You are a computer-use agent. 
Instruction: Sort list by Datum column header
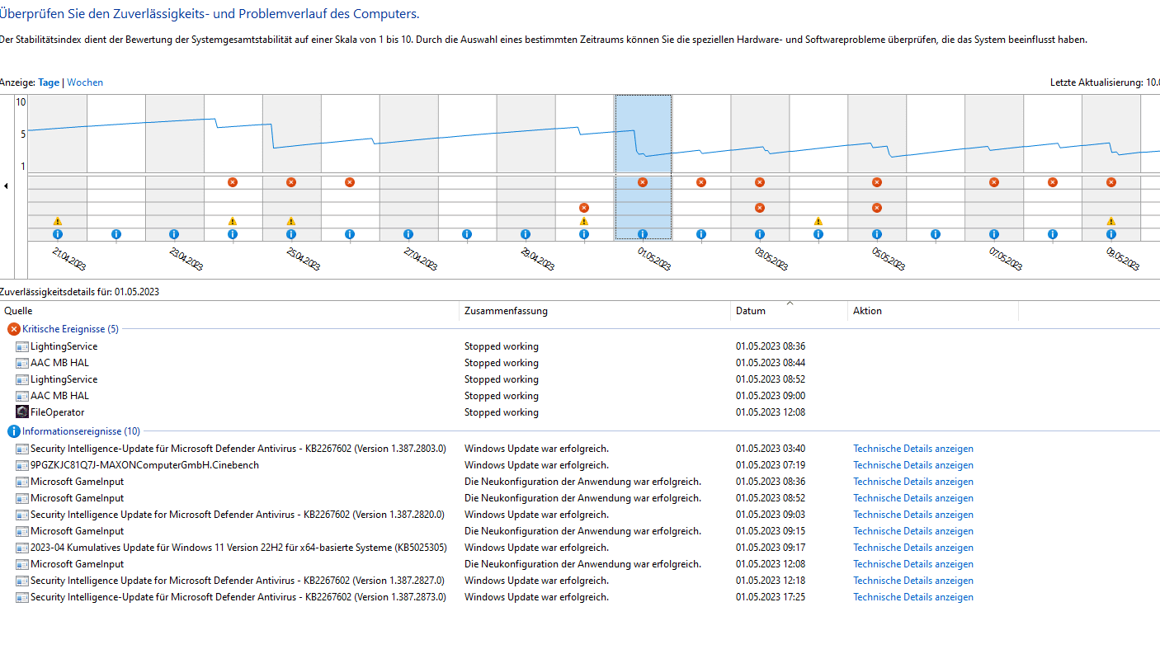790,311
